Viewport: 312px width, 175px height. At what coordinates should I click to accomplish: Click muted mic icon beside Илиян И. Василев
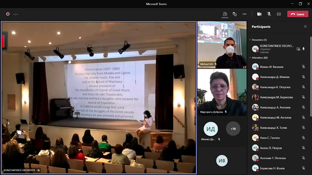pyautogui.click(x=303, y=67)
